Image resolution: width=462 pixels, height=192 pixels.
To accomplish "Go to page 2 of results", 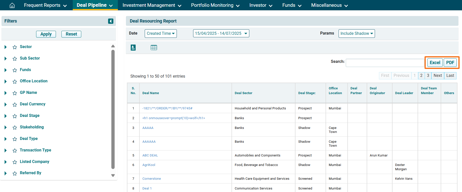I will 421,76.
